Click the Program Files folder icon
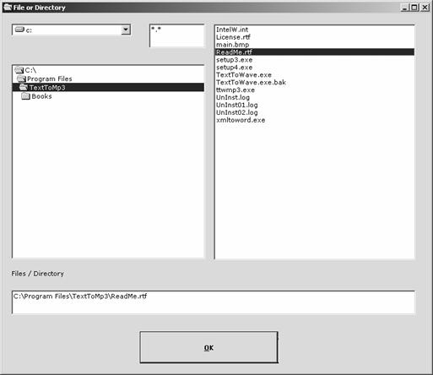The image size is (433, 375). click(21, 79)
